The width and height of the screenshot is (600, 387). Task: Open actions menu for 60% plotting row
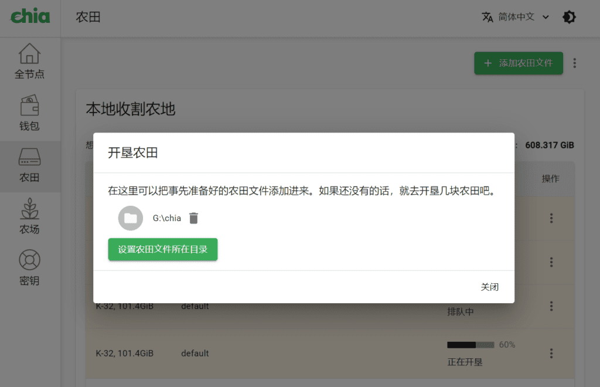551,353
